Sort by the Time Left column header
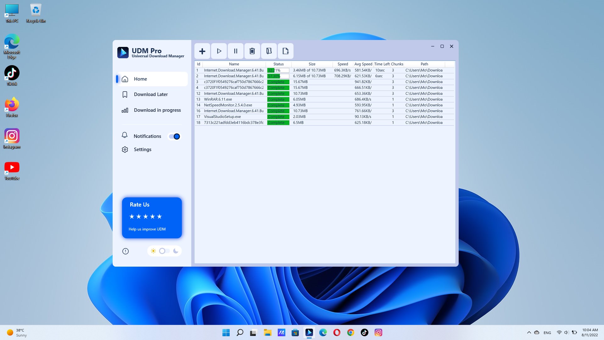 click(382, 64)
